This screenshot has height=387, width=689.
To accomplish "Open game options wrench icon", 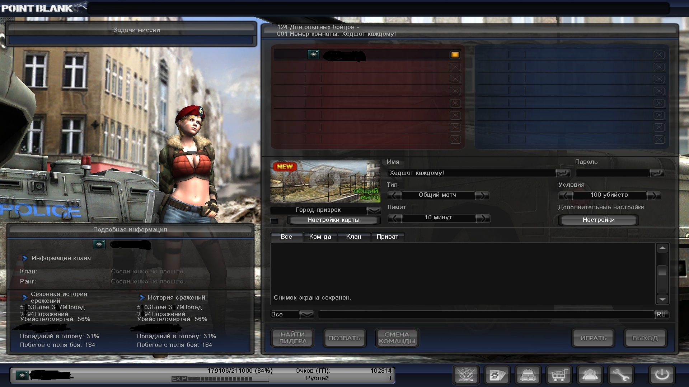I will (620, 376).
